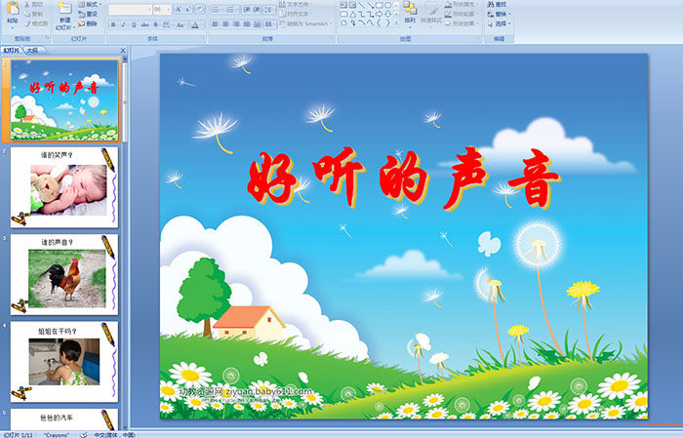The width and height of the screenshot is (683, 438).
Task: Toggle bold formatting
Action: click(113, 24)
